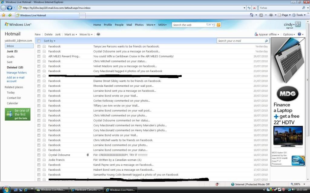Open the More menu dropdown
The height and width of the screenshot is (193, 310).
tap(151, 25)
